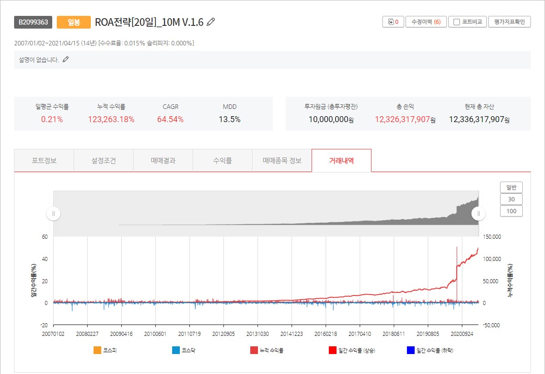Set chart range to 100
Viewport: 545px width, 374px height.
(511, 211)
